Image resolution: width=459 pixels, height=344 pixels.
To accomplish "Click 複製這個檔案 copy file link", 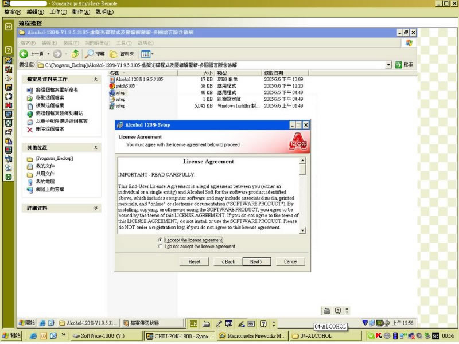I will click(50, 105).
